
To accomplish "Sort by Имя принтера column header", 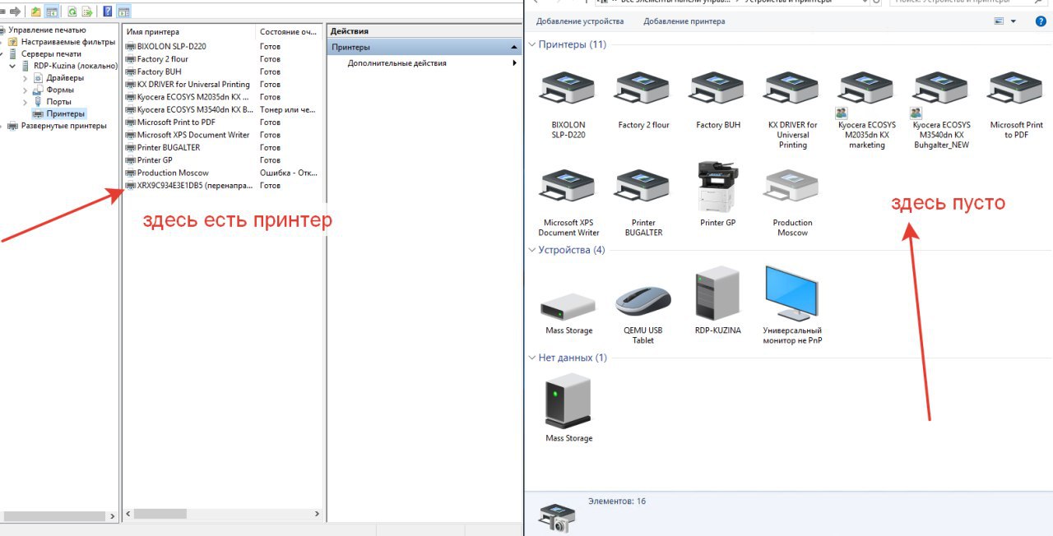I will (189, 32).
